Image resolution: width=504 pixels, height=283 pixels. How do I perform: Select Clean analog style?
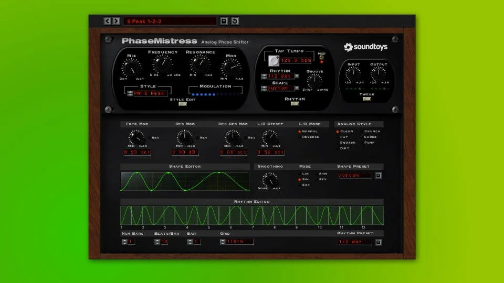click(x=338, y=132)
